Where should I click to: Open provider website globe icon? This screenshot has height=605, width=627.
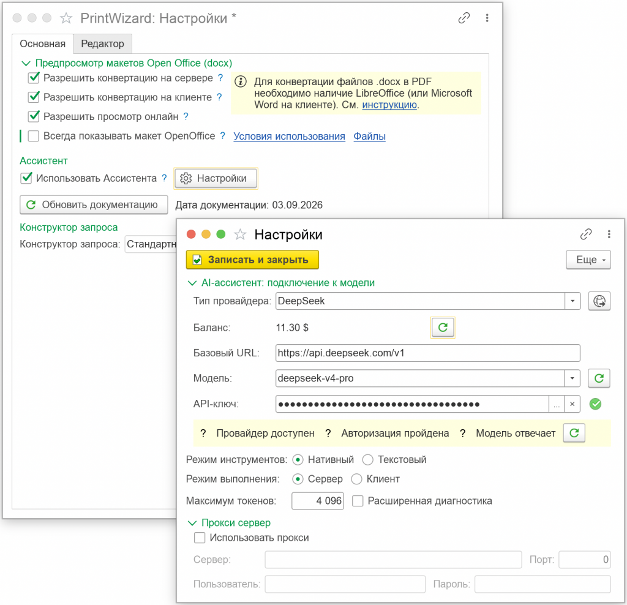[599, 301]
